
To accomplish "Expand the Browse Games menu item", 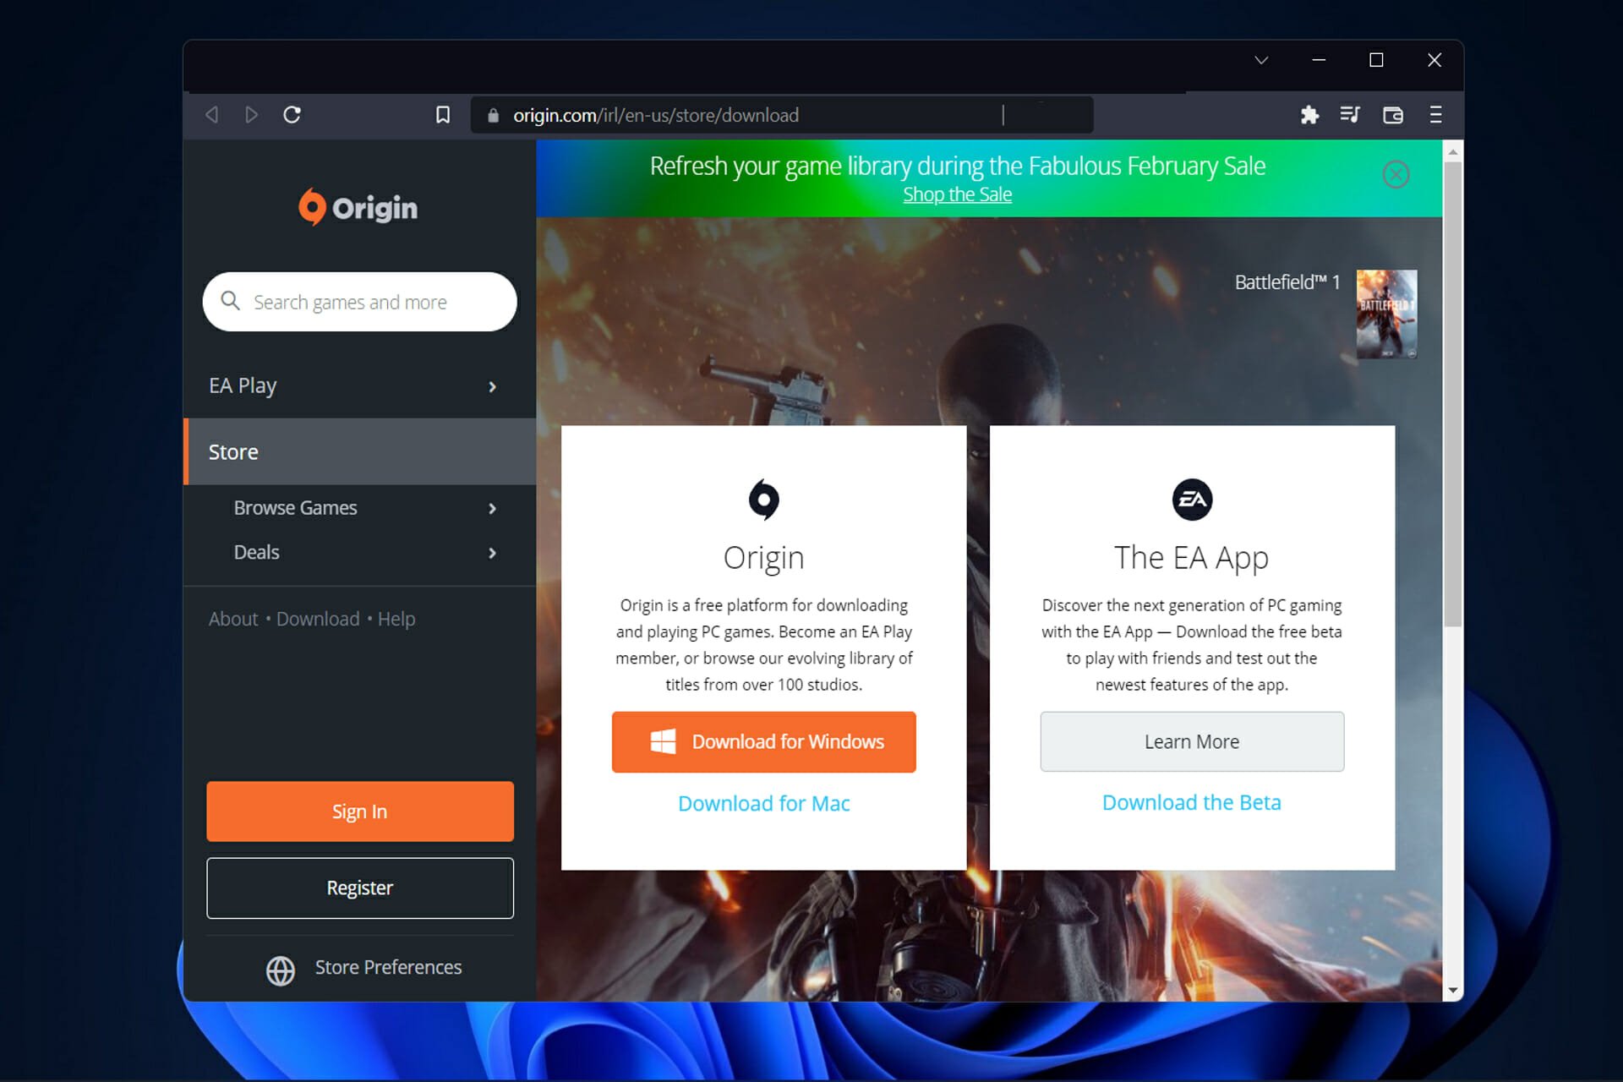I will click(x=491, y=507).
